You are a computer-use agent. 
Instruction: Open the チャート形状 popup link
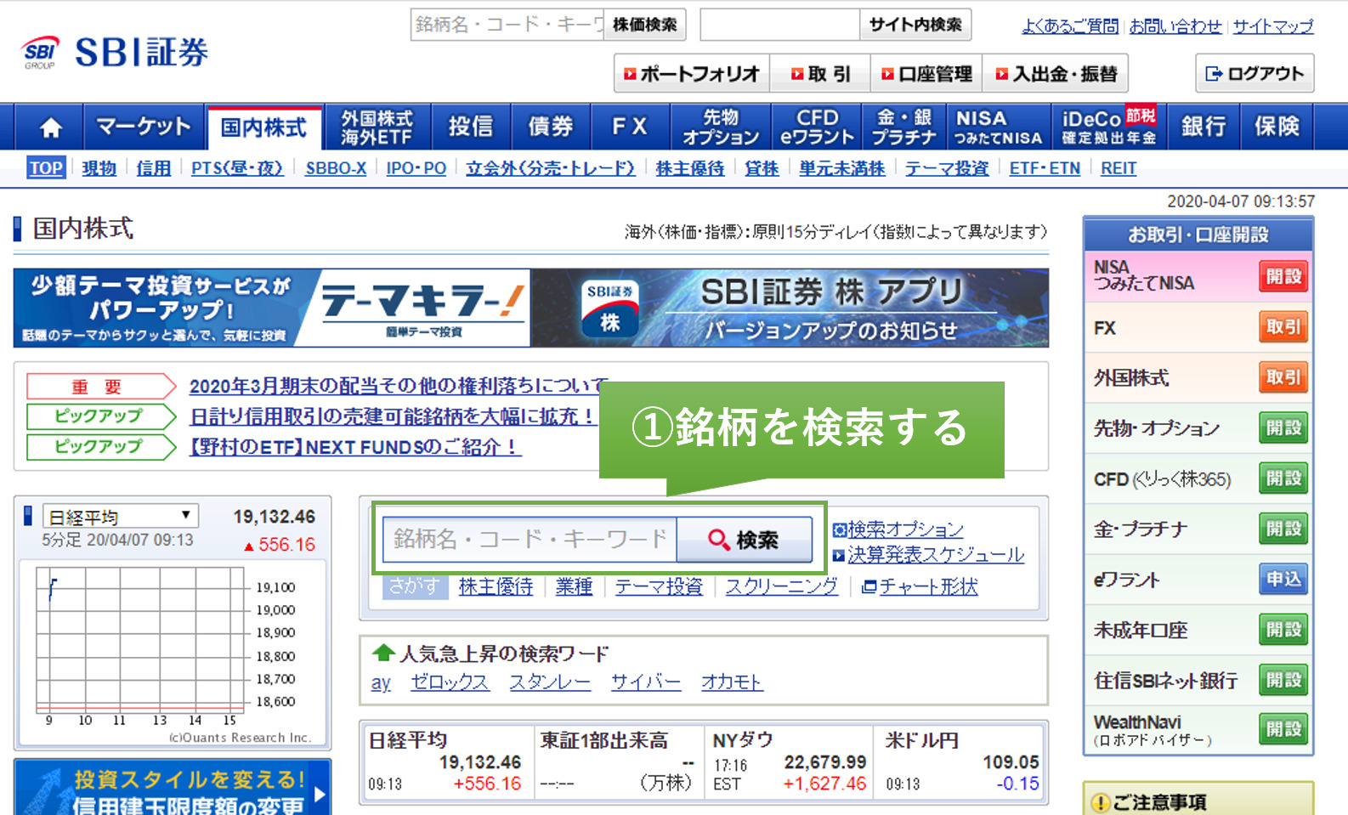pyautogui.click(x=927, y=586)
